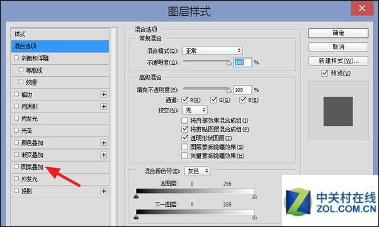Click 不透明度 slider handle
The height and width of the screenshot is (227, 379).
(x=229, y=63)
